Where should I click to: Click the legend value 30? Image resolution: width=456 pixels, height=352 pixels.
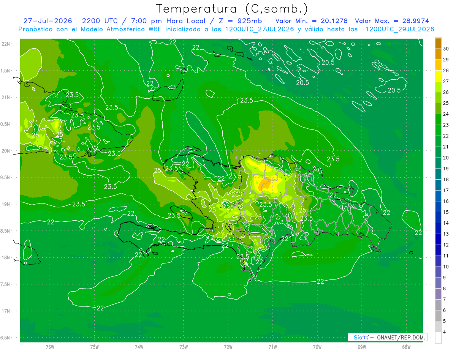click(446, 49)
